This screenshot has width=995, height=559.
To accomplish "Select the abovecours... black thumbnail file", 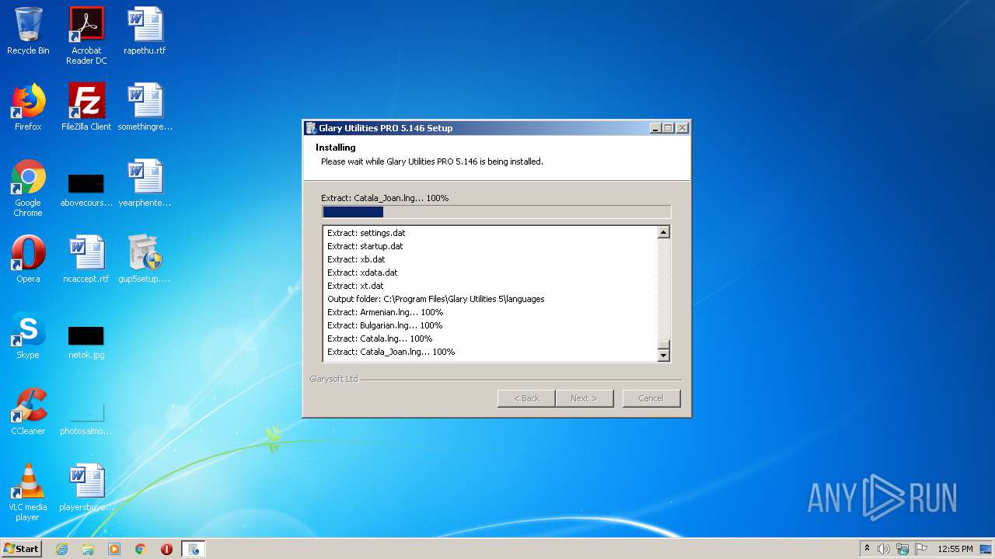I will point(86,188).
